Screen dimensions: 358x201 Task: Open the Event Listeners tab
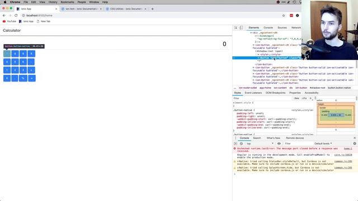253,93
